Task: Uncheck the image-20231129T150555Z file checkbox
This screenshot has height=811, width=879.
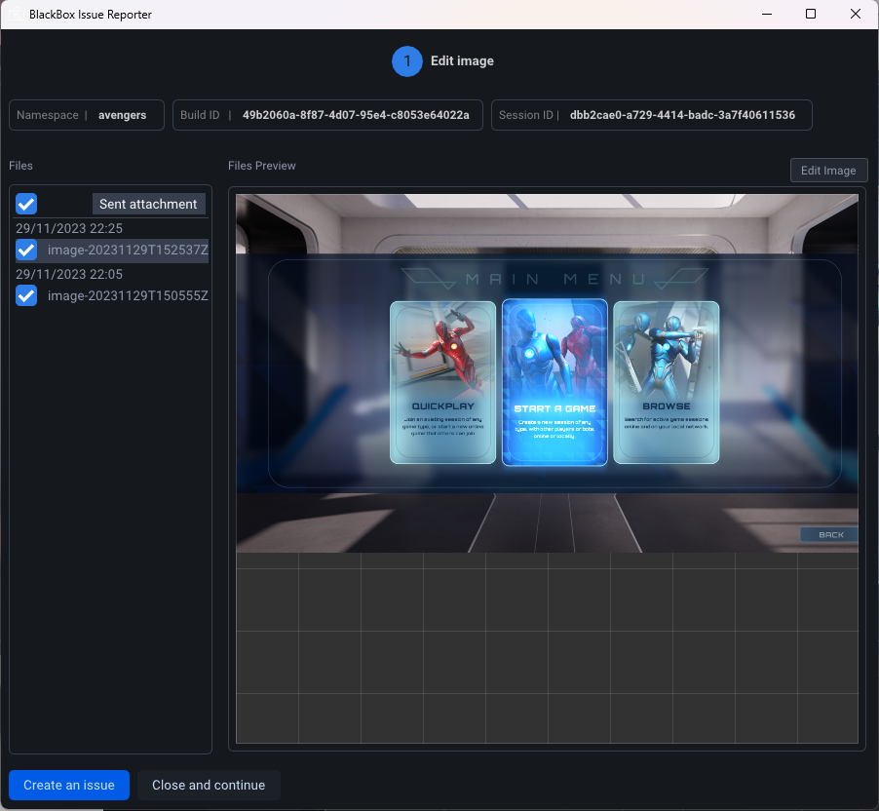Action: (x=26, y=295)
